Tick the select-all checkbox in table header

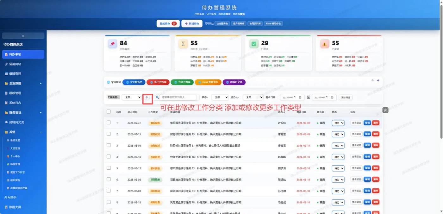[109, 111]
